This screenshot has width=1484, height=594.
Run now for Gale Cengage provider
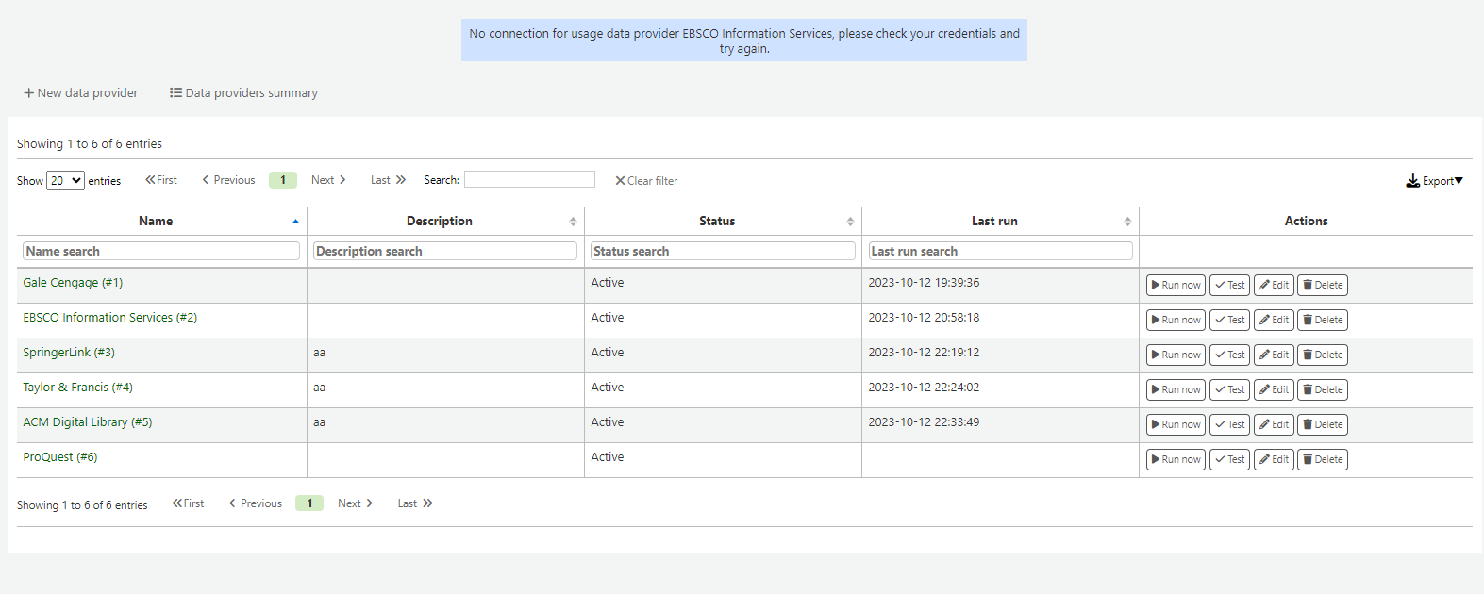click(1176, 285)
